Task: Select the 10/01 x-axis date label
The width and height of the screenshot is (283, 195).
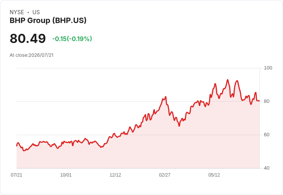Action: pyautogui.click(x=66, y=175)
